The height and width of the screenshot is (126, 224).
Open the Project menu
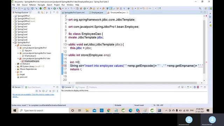tap(57, 5)
